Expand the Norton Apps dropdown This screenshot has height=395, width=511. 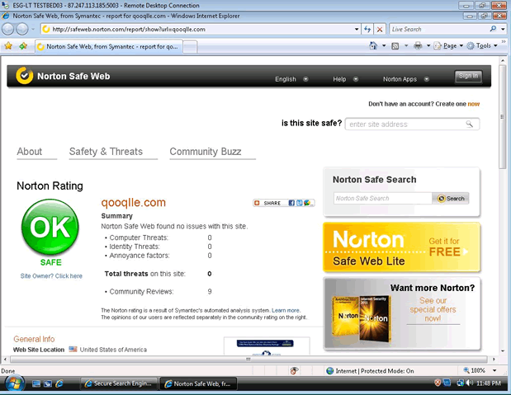(x=405, y=79)
